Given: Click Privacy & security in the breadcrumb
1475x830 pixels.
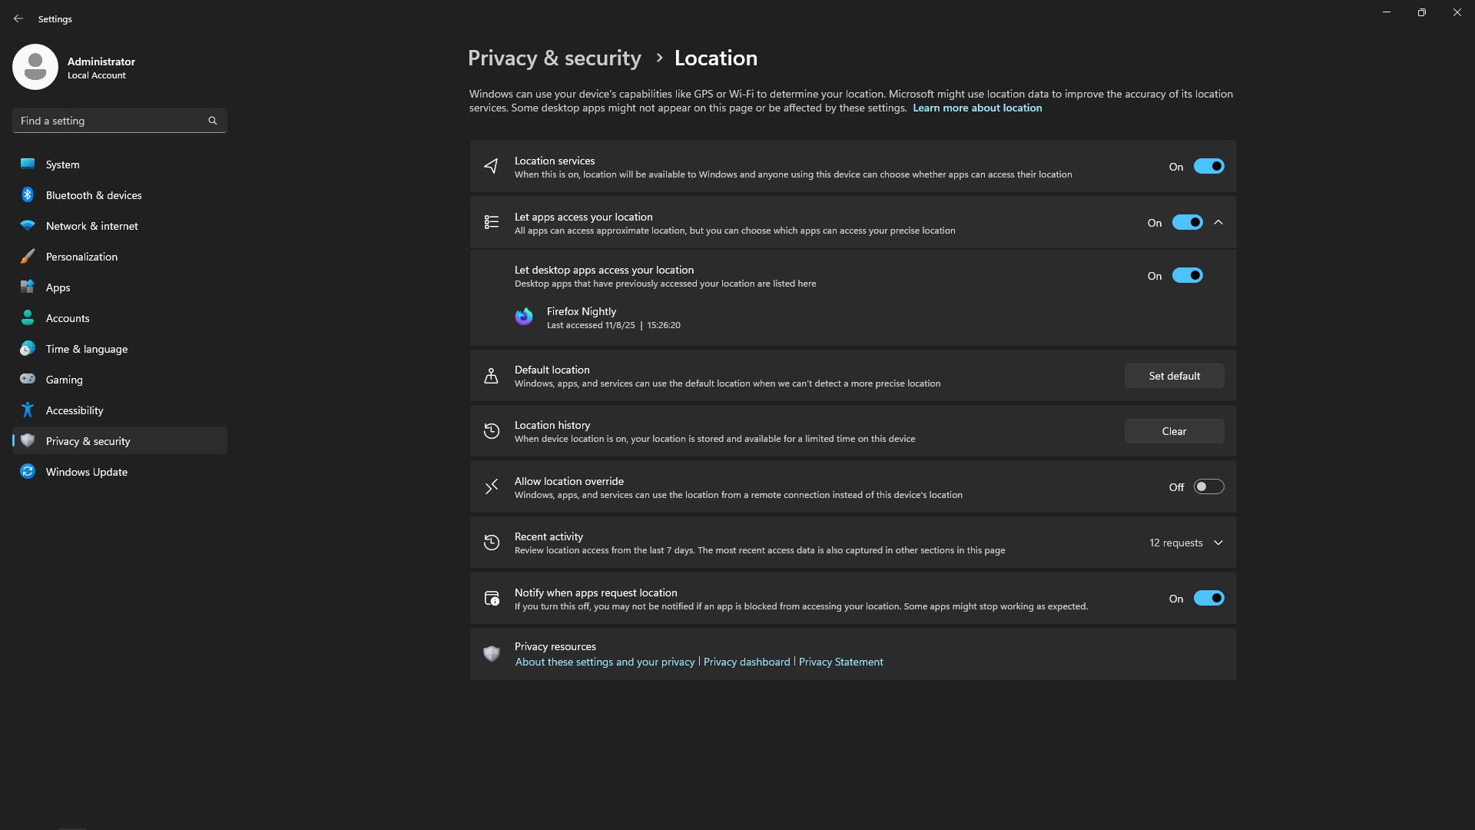Looking at the screenshot, I should 554,58.
